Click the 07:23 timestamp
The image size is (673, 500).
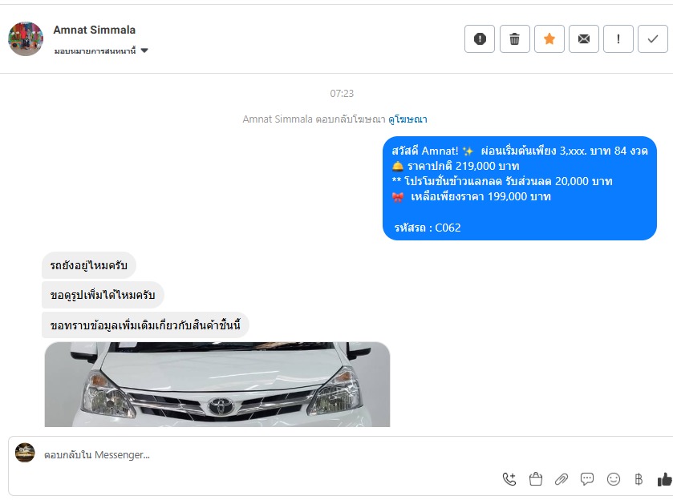(342, 94)
